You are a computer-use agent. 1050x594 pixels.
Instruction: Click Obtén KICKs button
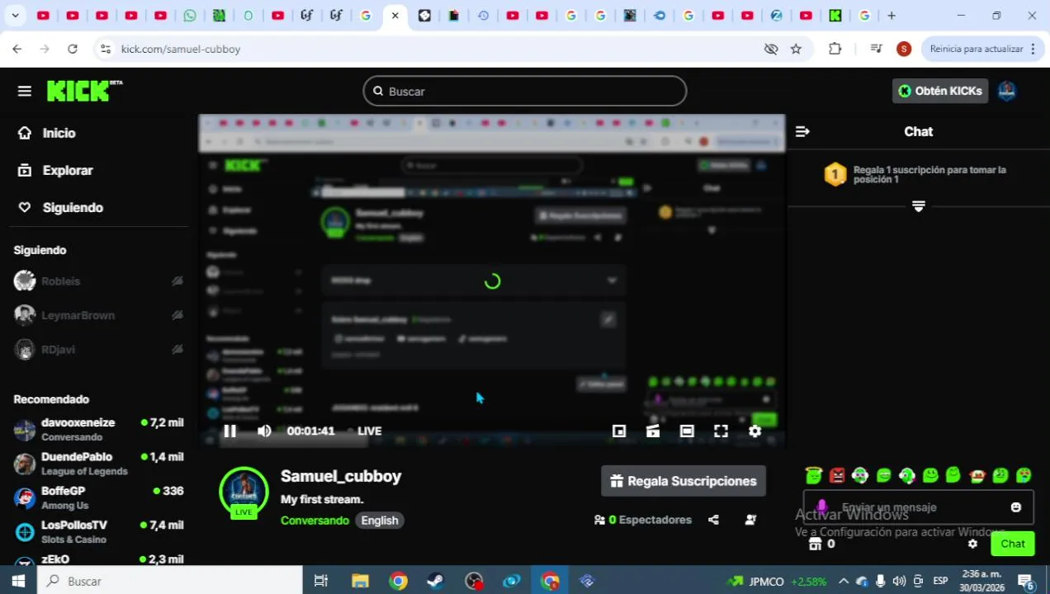[x=940, y=91]
